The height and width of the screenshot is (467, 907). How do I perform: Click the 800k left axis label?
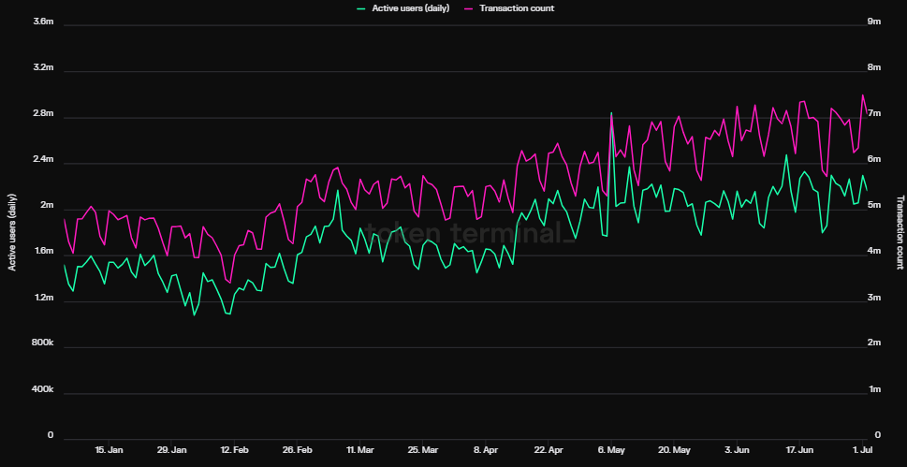(x=43, y=343)
